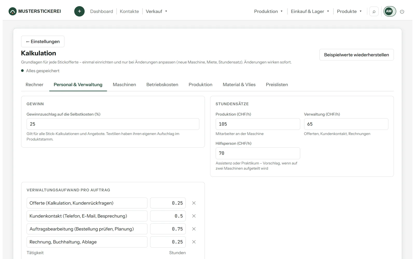
Task: Click the Verwaltung CHF/h rate field
Action: (346, 124)
